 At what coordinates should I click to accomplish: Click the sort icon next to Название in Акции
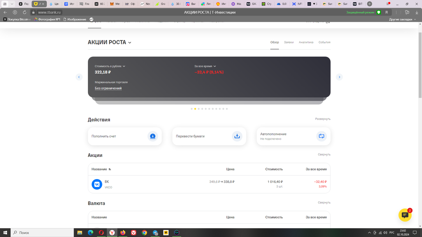(x=110, y=169)
